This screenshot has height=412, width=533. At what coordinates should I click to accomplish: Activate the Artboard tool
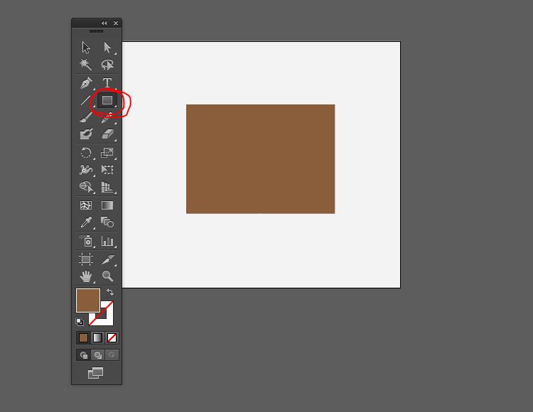86,259
